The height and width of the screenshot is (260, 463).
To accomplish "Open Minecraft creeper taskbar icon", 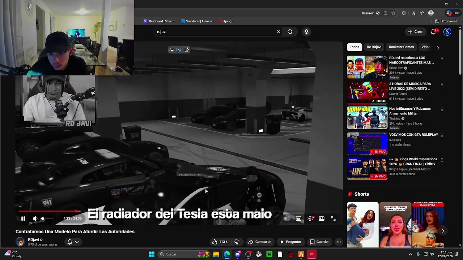I will tap(269, 254).
